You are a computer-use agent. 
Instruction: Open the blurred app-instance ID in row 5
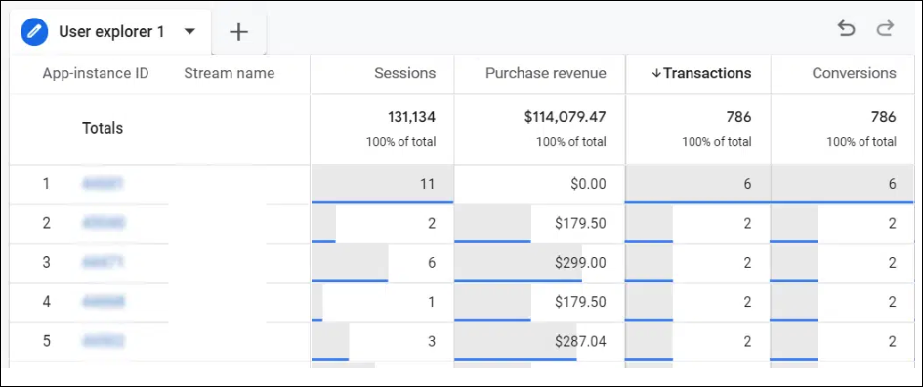[x=103, y=342]
